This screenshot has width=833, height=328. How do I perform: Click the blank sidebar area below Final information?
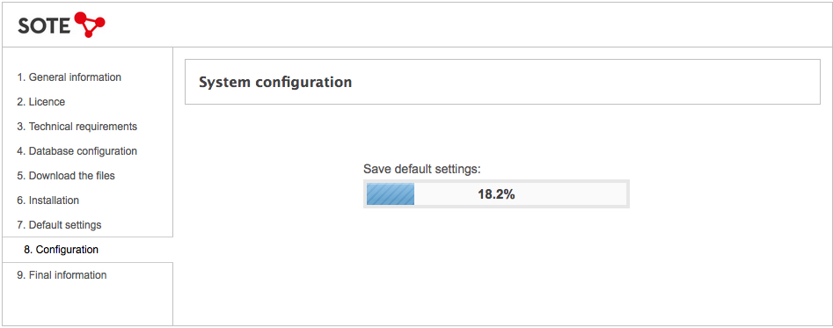88,305
